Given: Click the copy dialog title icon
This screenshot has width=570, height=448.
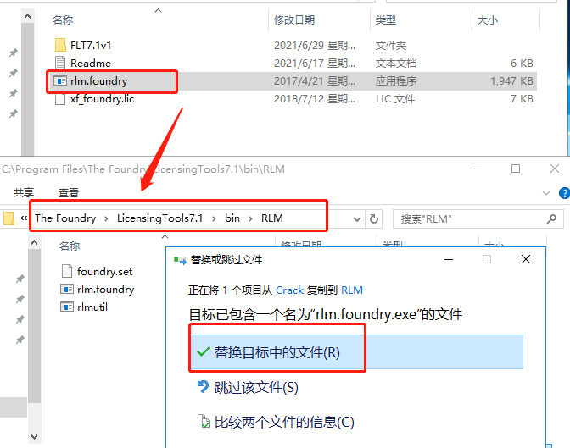Looking at the screenshot, I should click(x=180, y=260).
